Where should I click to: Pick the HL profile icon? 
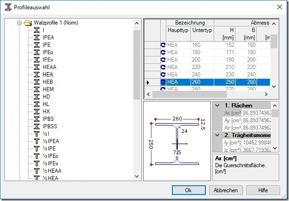click(x=37, y=104)
